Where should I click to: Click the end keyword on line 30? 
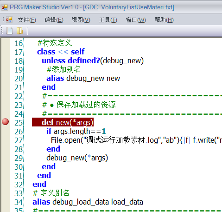coord(49,166)
